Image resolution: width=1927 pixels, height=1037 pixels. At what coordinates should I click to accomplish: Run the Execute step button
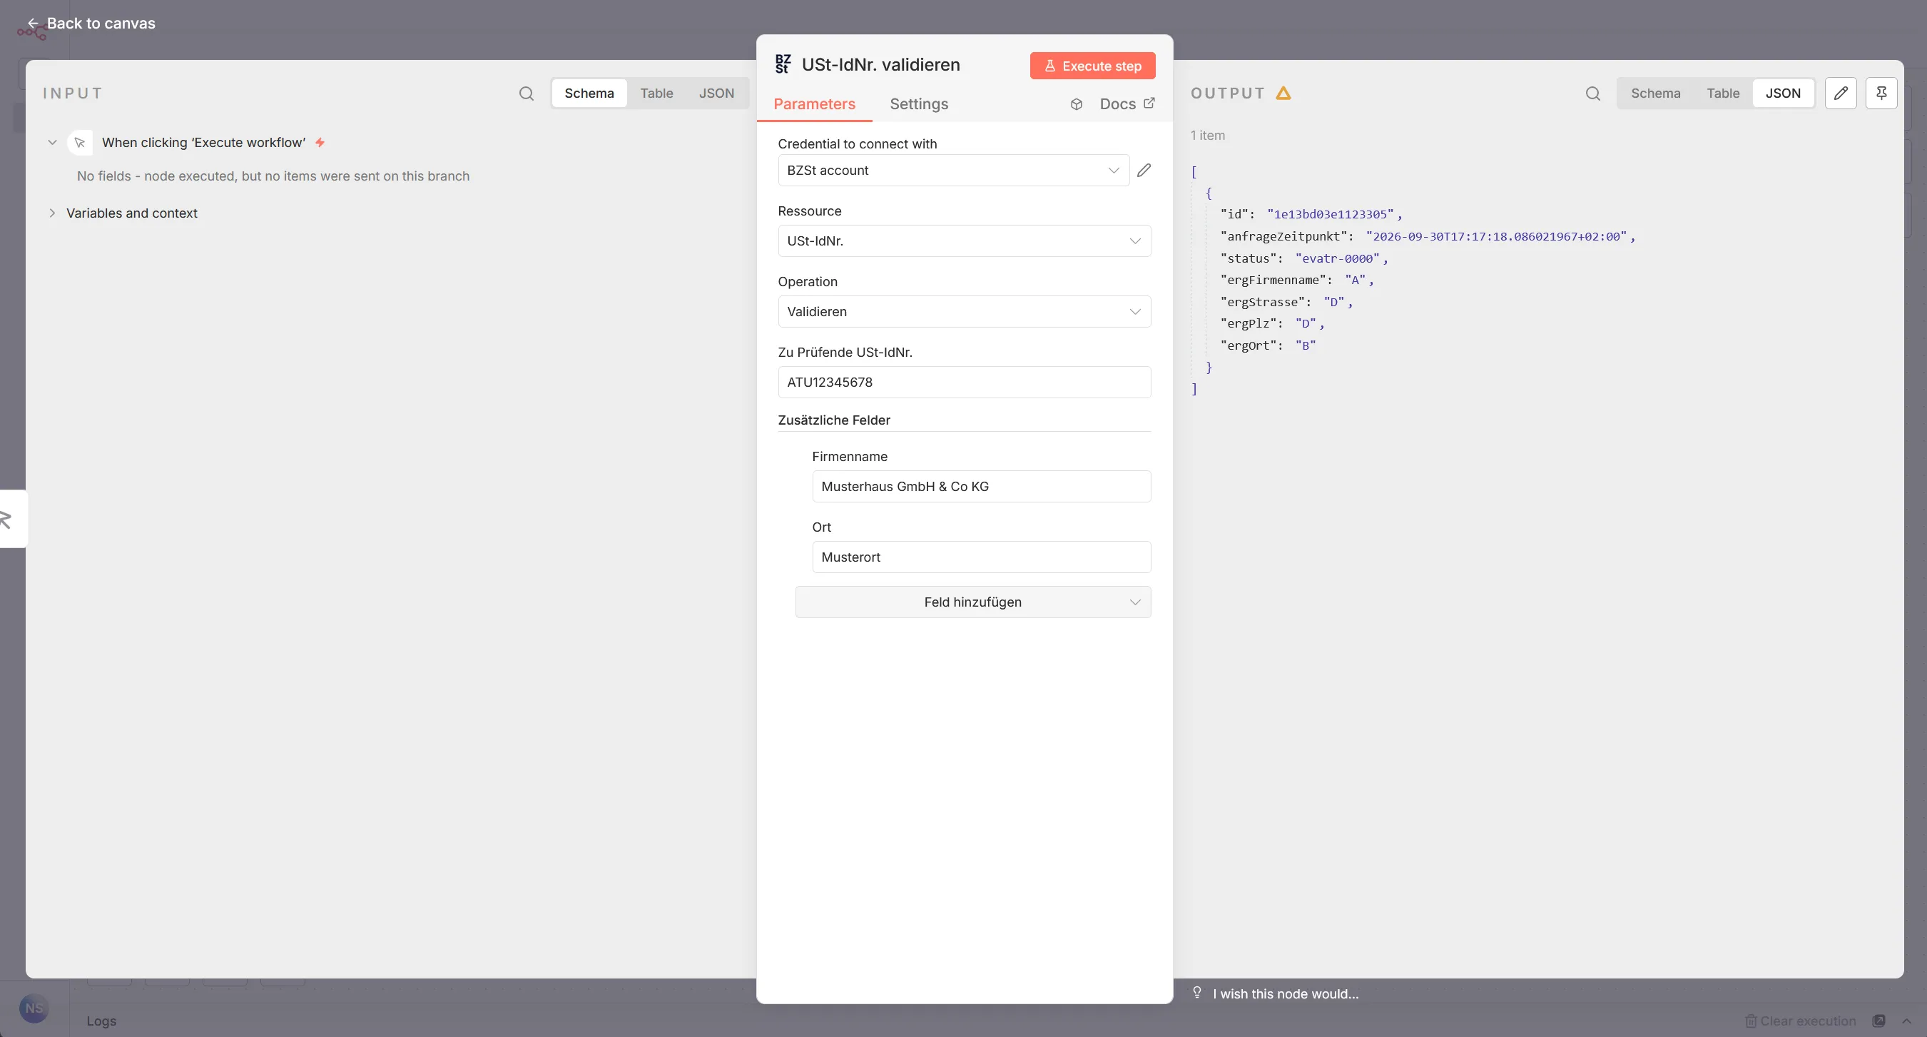1092,66
